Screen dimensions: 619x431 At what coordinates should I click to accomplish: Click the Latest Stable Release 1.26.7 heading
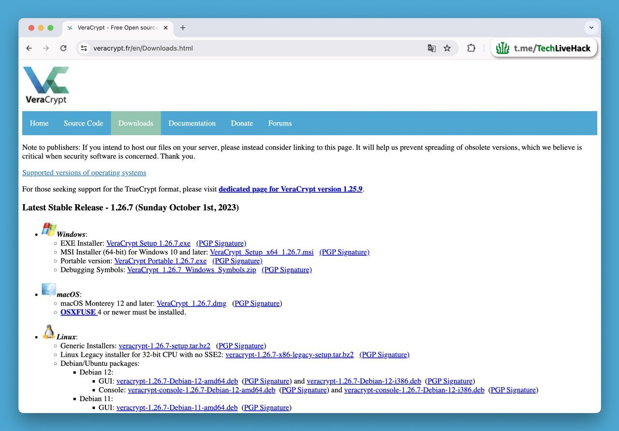point(131,208)
